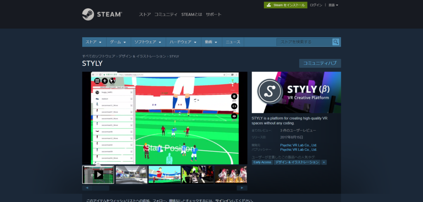Open the ニュース tab in the store bar
Image resolution: width=423 pixels, height=202 pixels.
(233, 42)
